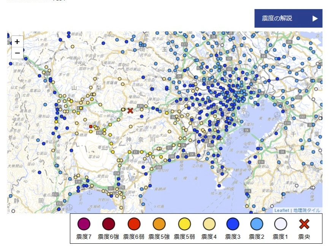Click the orange 震度5強 legend circle
Viewport: 333px width, 249px height.
click(x=159, y=224)
